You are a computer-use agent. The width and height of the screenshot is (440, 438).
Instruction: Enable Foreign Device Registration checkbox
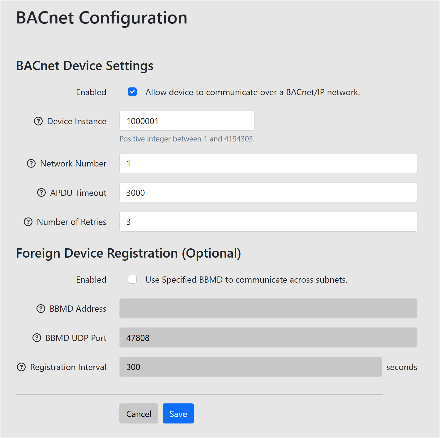coord(132,280)
